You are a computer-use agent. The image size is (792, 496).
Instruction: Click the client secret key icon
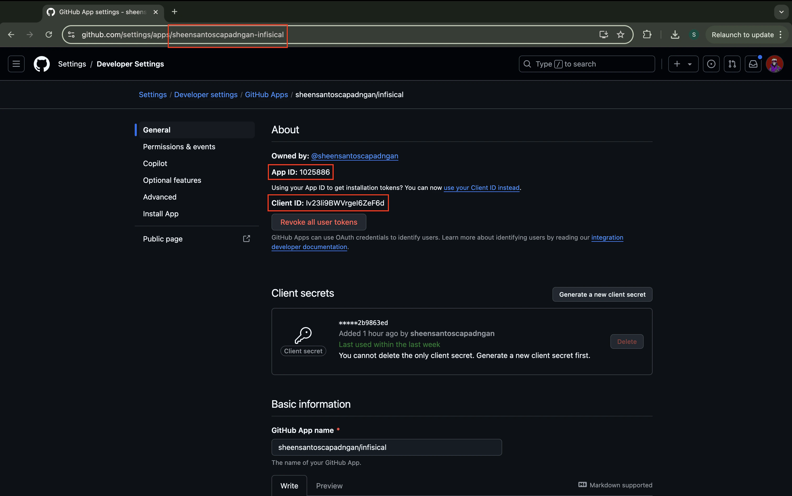[x=303, y=335]
